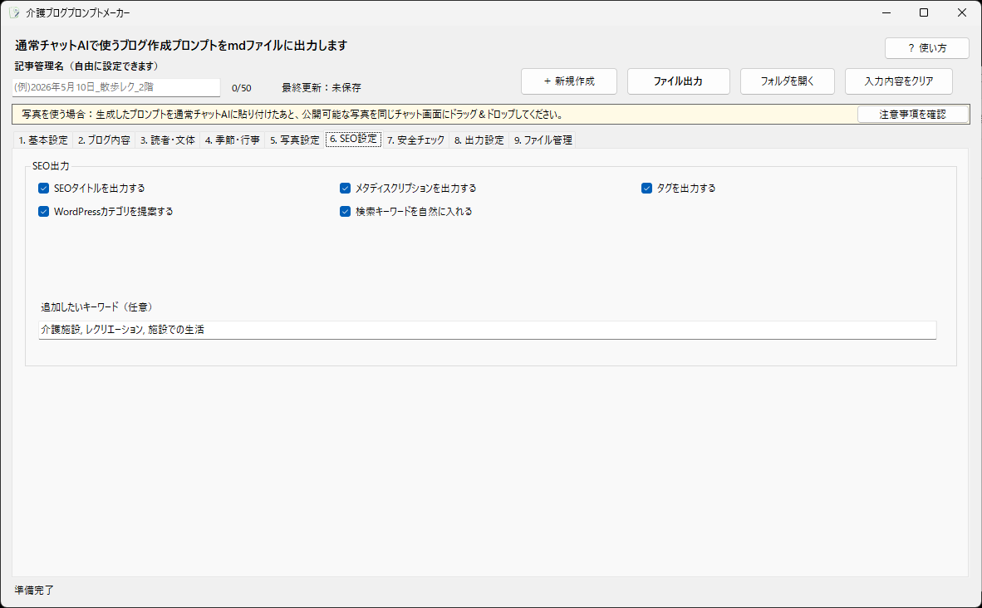Toggle 検索キーワードを自然に入れる checkbox
The height and width of the screenshot is (608, 982).
coord(345,212)
